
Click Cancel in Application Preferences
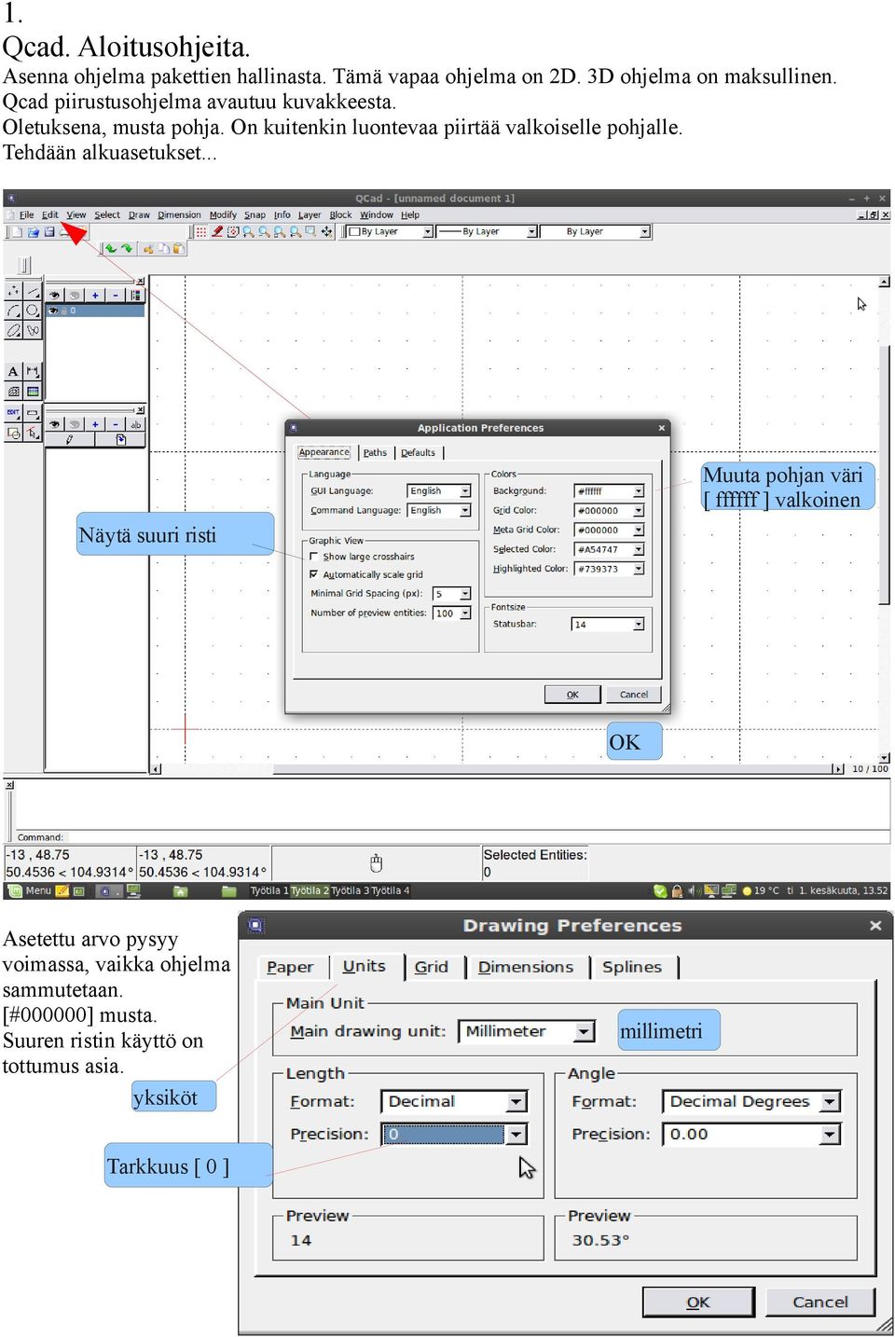tap(634, 695)
